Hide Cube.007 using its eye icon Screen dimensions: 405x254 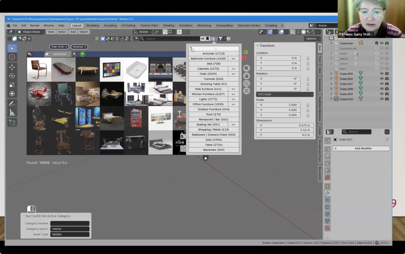pos(382,84)
